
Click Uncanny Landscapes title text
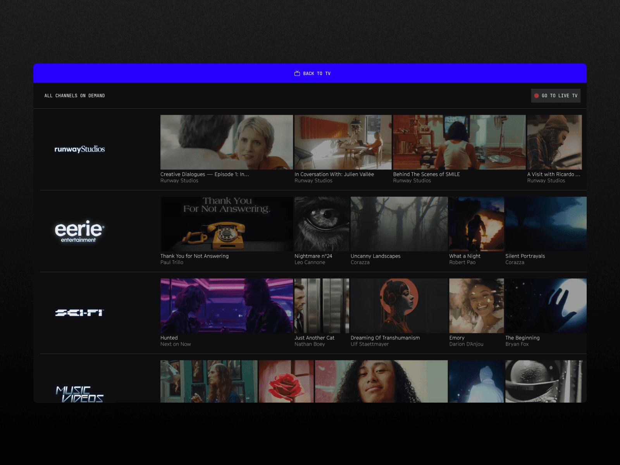pos(375,256)
